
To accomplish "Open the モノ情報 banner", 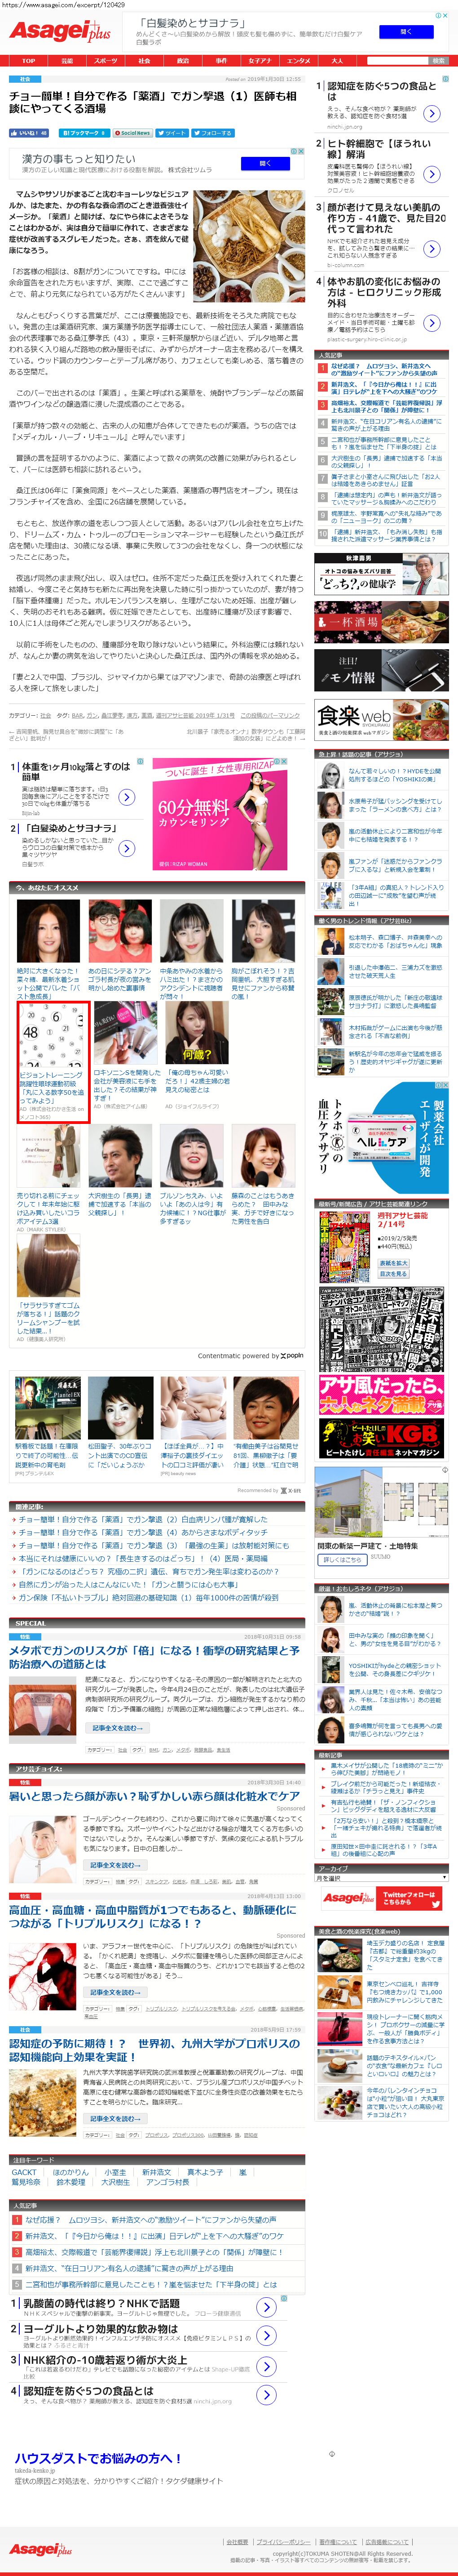I will click(x=381, y=670).
